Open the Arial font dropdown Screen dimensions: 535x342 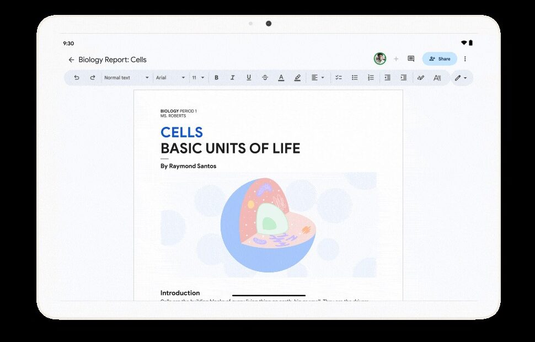pyautogui.click(x=170, y=78)
